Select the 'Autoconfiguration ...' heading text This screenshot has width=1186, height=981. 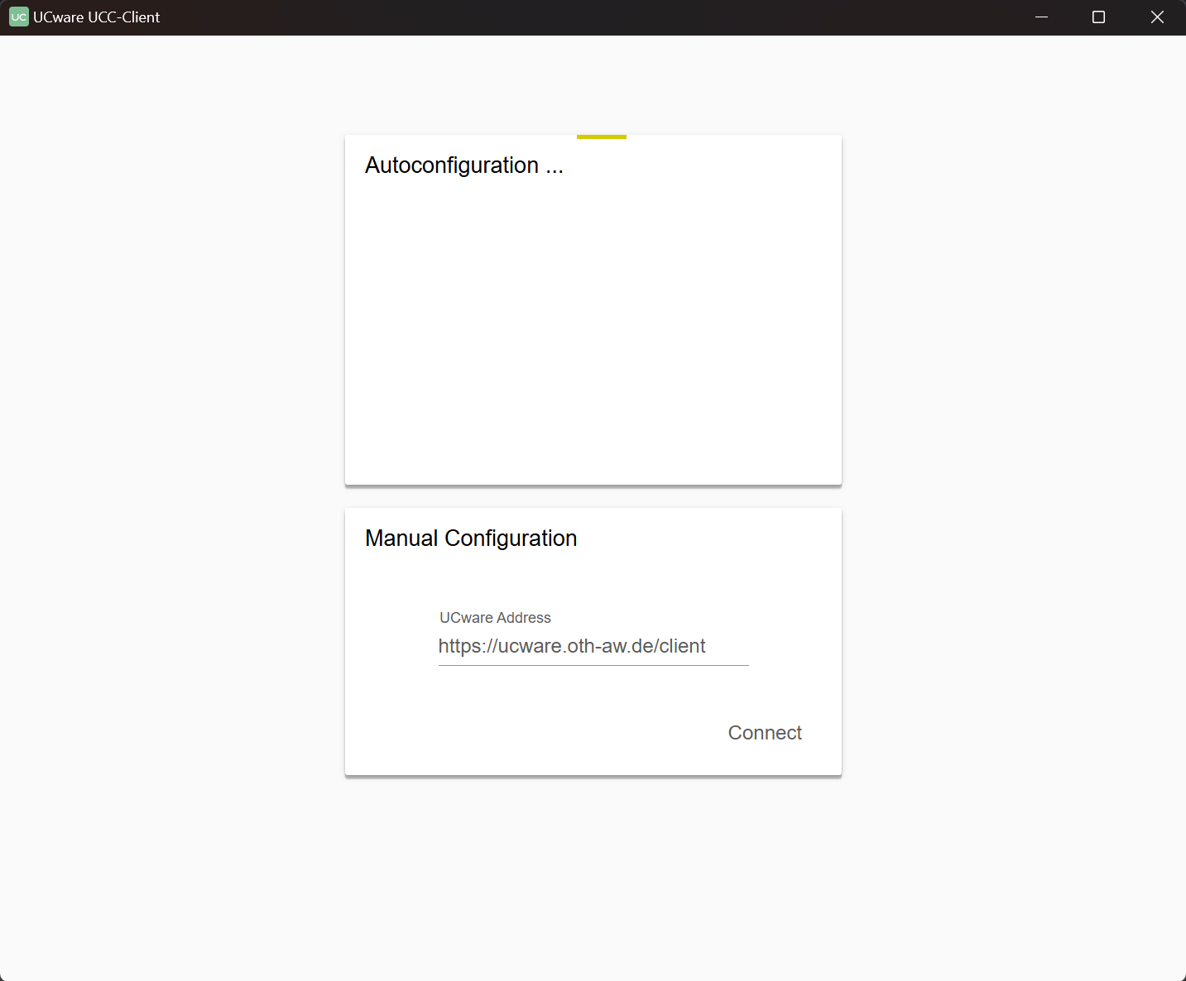(x=464, y=165)
